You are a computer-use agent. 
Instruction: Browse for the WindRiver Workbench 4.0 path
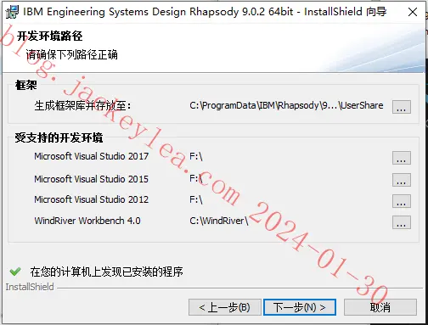(402, 222)
